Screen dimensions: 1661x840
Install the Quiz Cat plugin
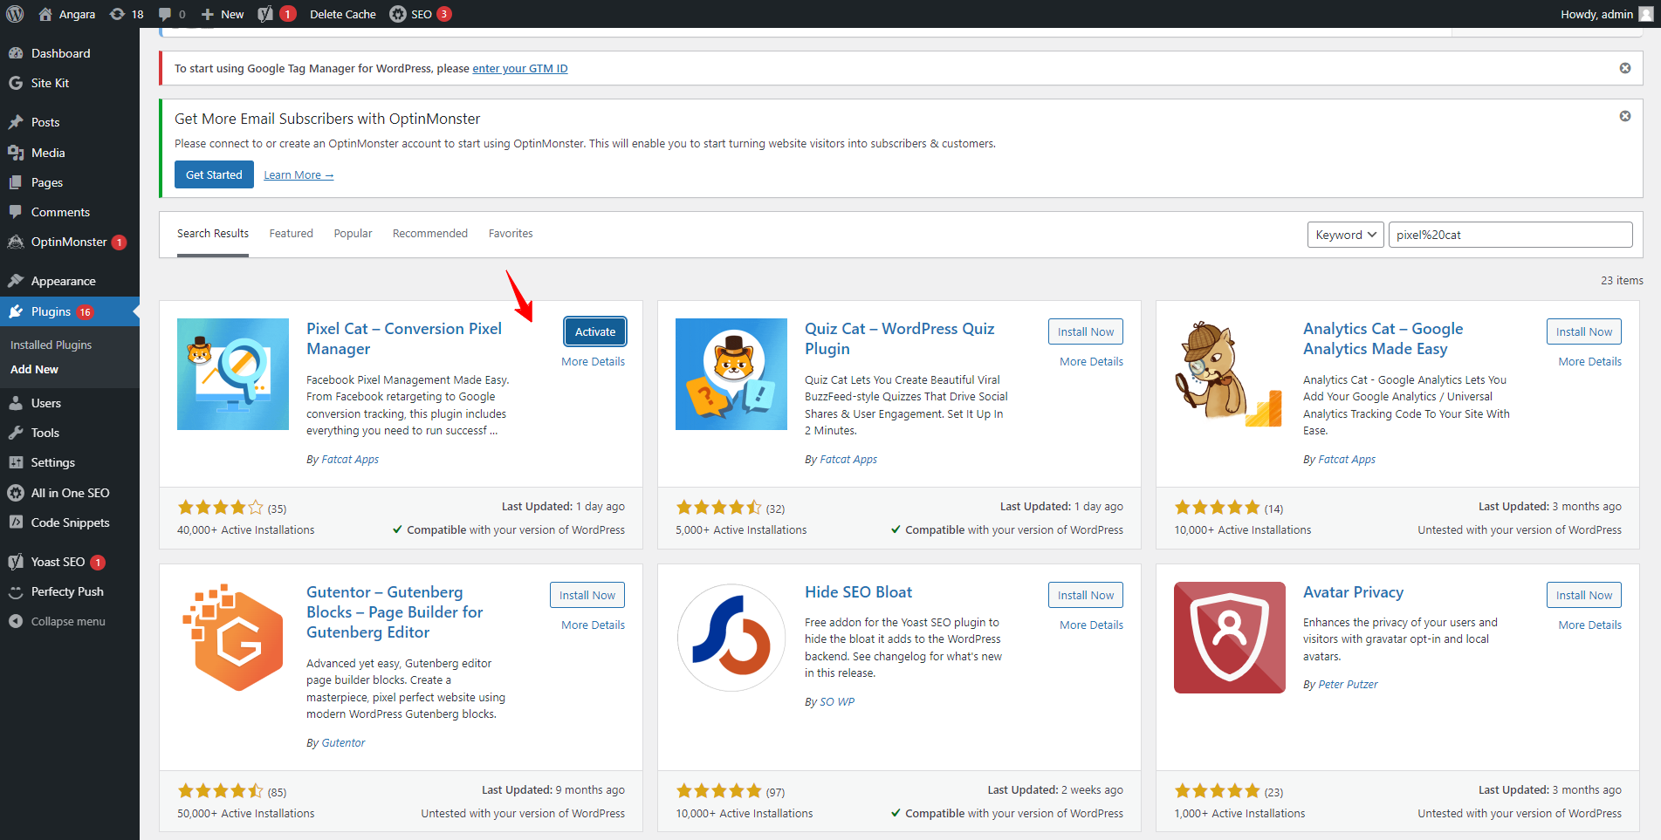coord(1086,331)
